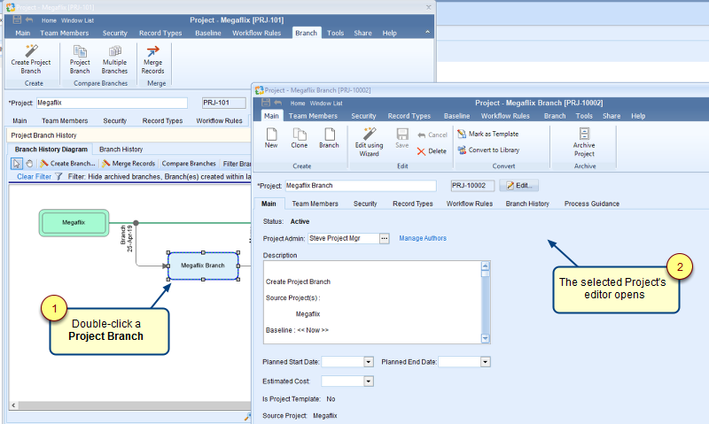Click Convert to Library
The height and width of the screenshot is (424, 709).
point(488,150)
